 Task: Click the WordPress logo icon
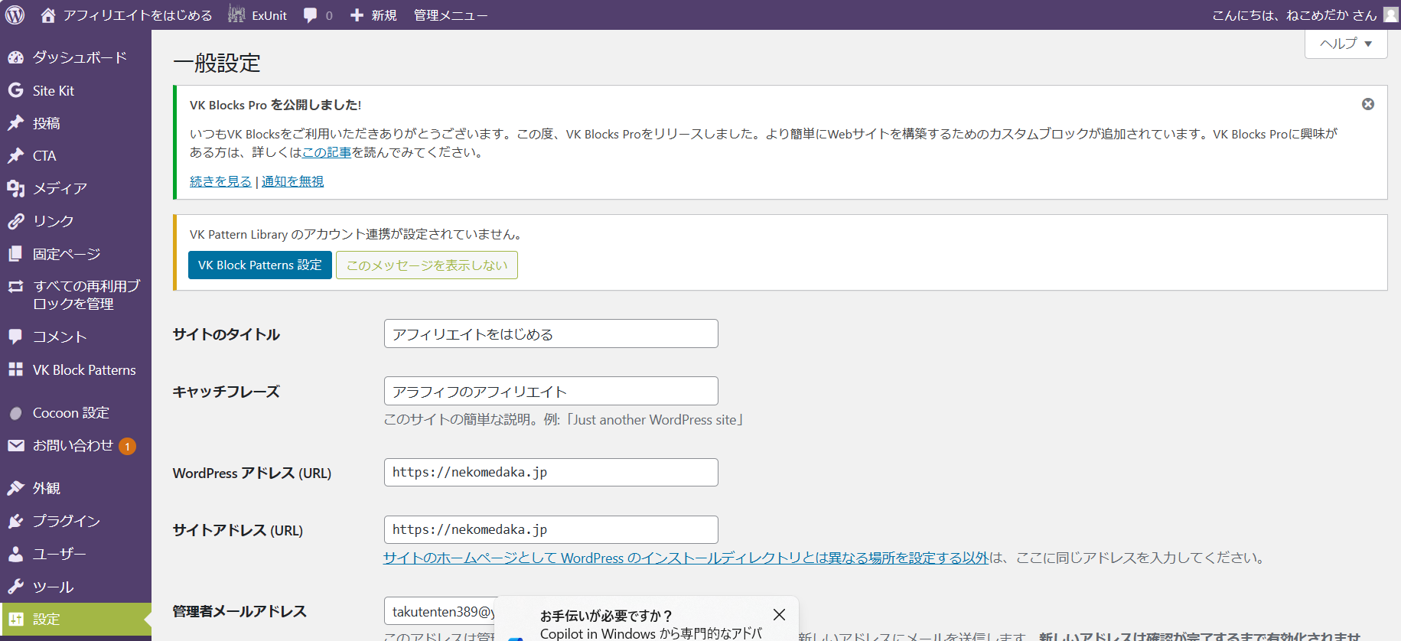(15, 15)
